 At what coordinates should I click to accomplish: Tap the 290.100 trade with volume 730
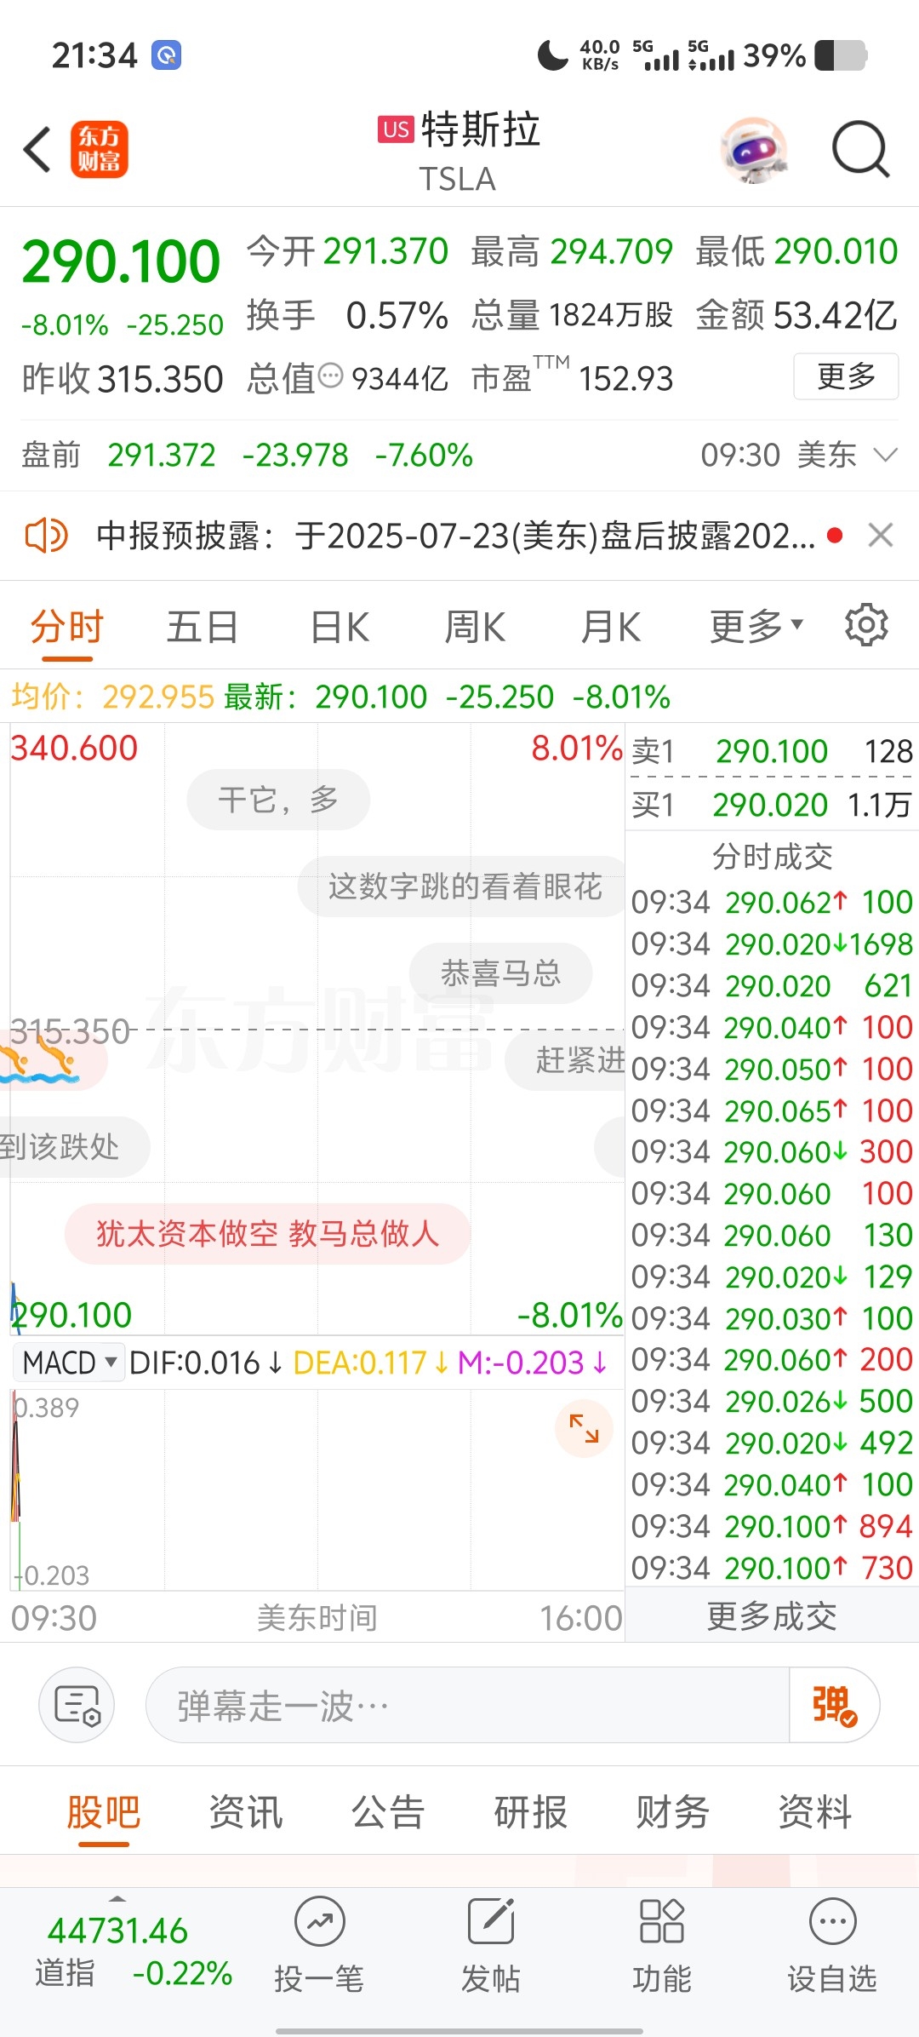pyautogui.click(x=772, y=1568)
